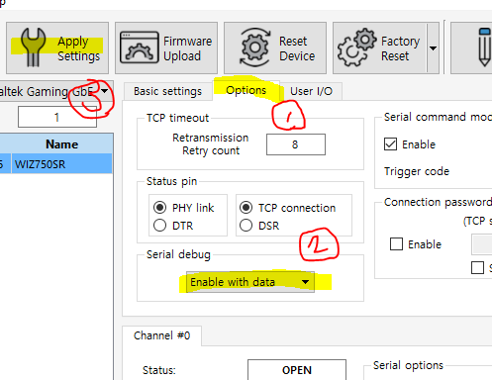
Task: Click the Name column header
Action: (x=61, y=143)
